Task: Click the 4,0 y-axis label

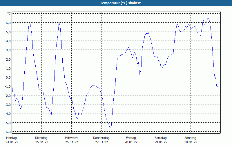Action: pyautogui.click(x=8, y=41)
